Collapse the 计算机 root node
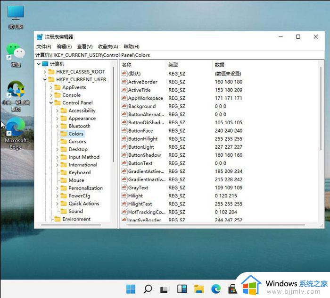This screenshot has height=298, width=330. point(39,64)
